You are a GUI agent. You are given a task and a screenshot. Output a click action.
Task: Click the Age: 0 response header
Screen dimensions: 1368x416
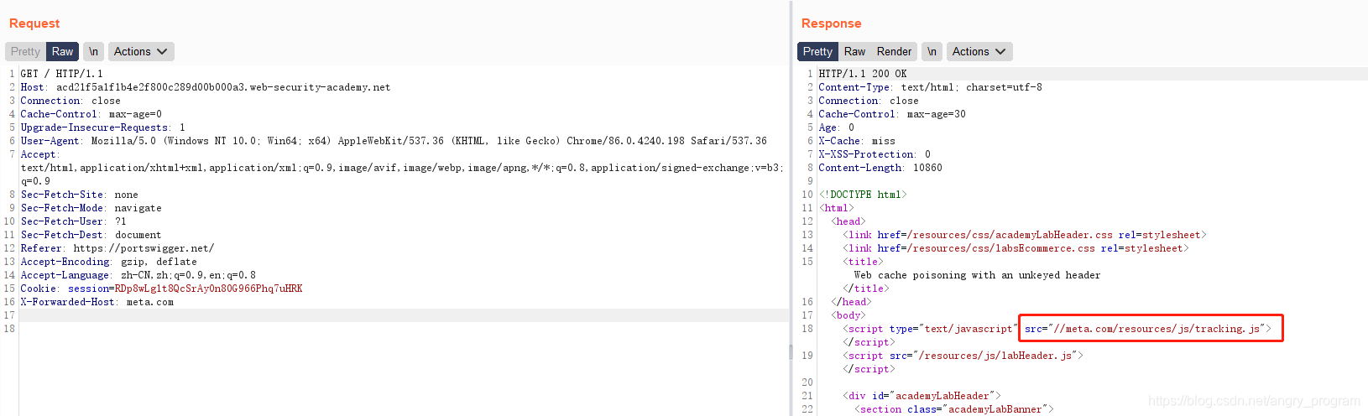[x=837, y=127]
